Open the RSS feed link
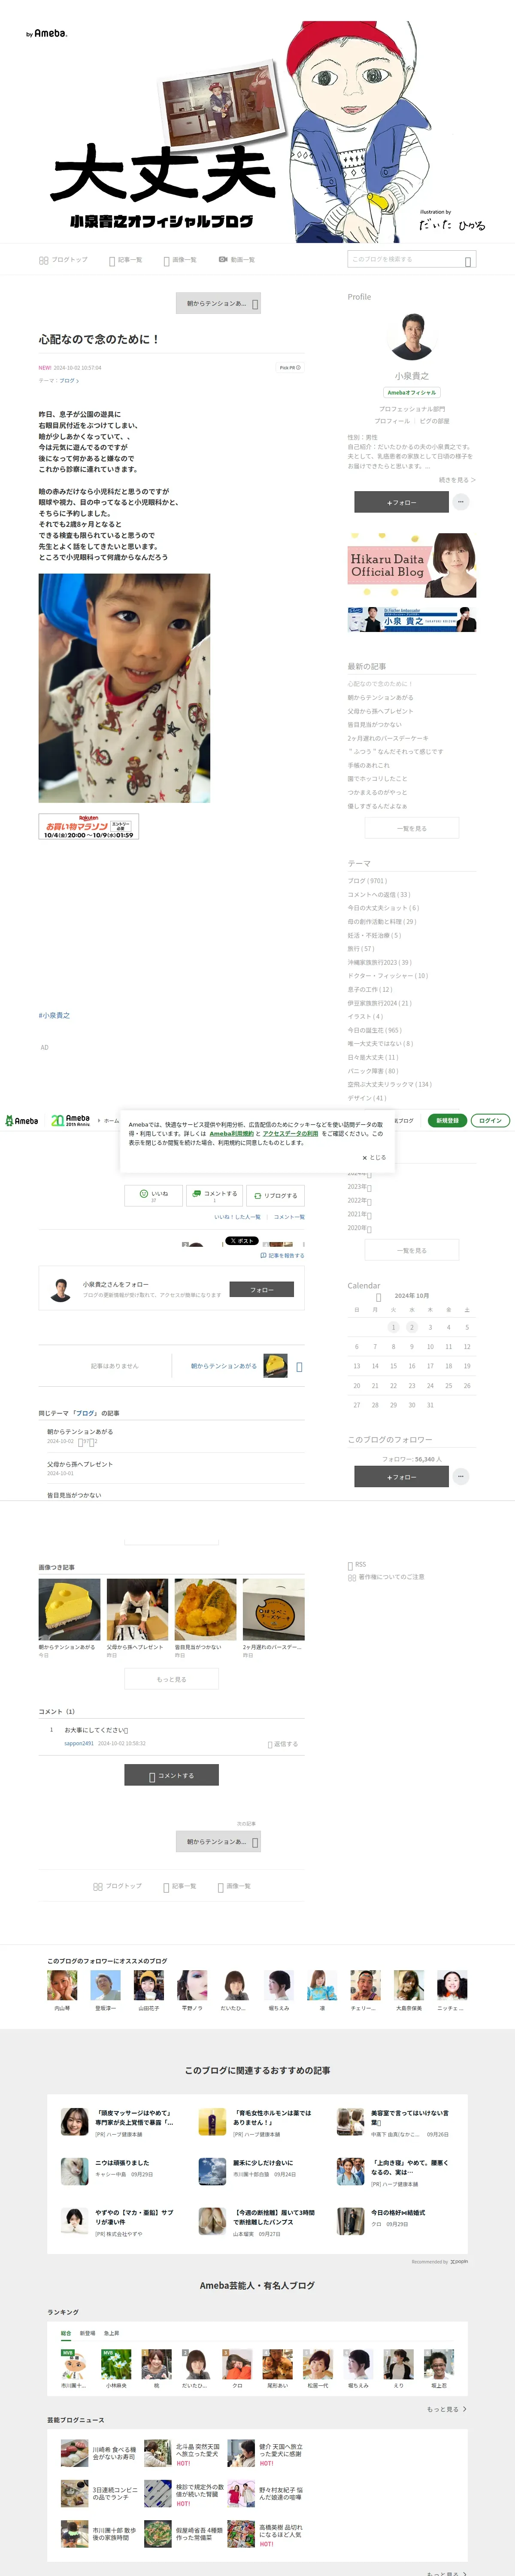The image size is (515, 2576). [x=357, y=1564]
